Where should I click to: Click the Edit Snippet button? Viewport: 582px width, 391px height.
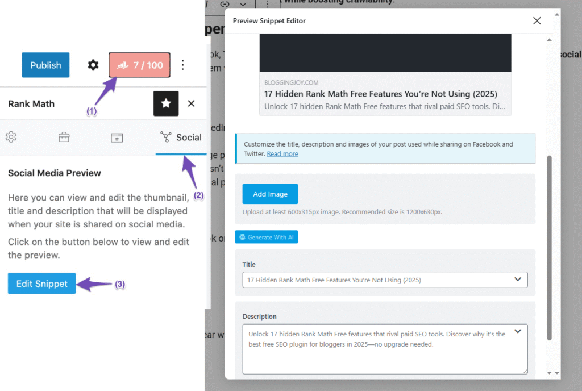[41, 284]
